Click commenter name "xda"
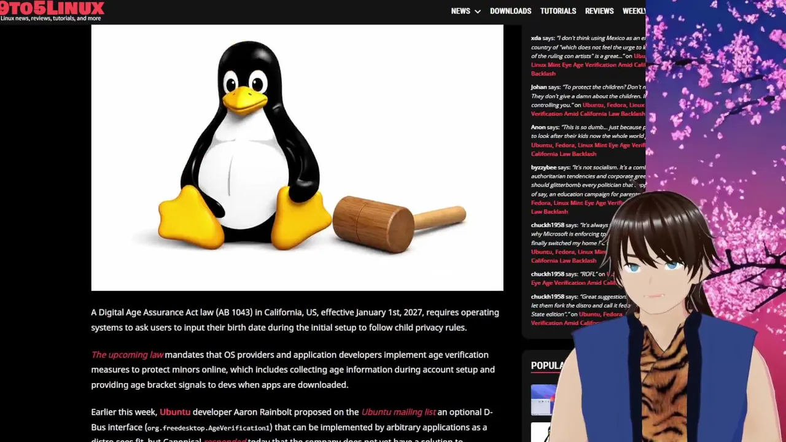This screenshot has width=786, height=442. (x=536, y=38)
